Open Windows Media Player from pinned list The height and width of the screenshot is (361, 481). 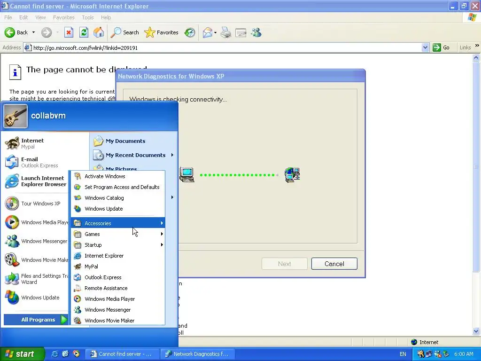point(37,222)
